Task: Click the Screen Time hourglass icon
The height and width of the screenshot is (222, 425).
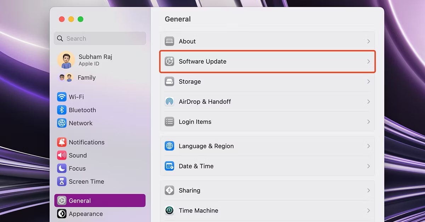Action: (x=62, y=181)
